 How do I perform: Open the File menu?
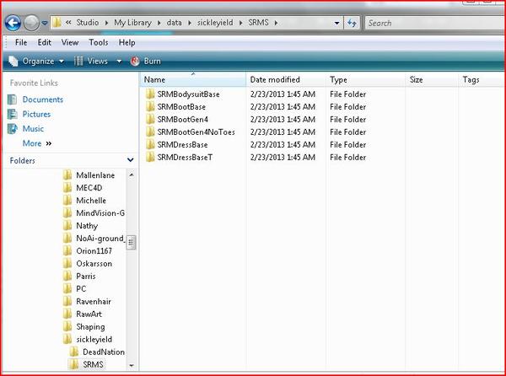pos(21,42)
